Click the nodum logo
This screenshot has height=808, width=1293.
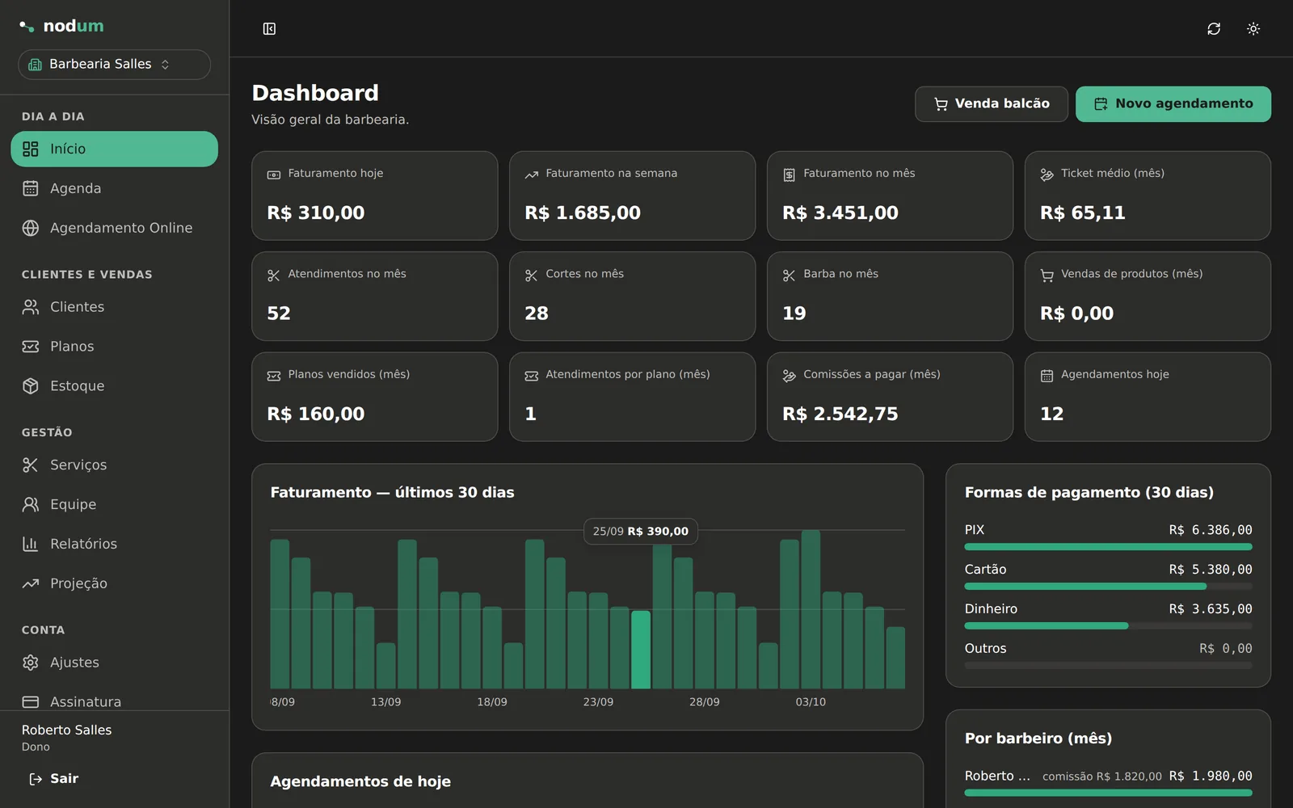[x=61, y=26]
